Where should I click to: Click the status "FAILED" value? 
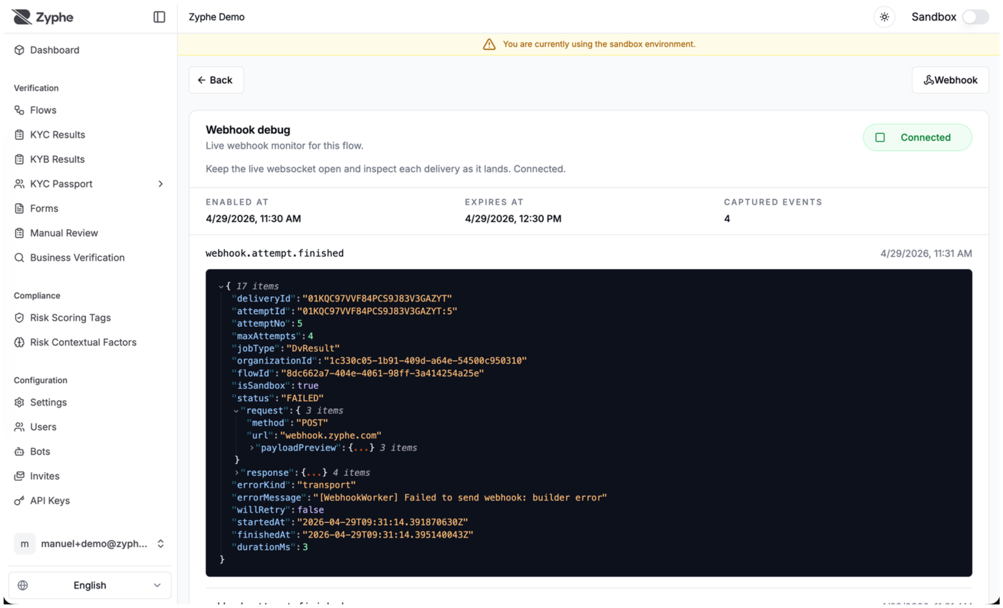[303, 399]
